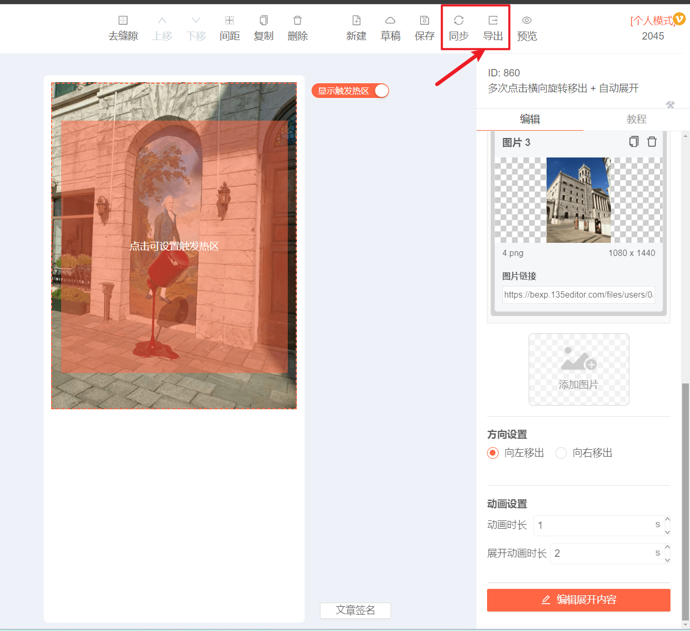Image resolution: width=690 pixels, height=631 pixels.
Task: Click the 导出 export icon
Action: pyautogui.click(x=493, y=21)
